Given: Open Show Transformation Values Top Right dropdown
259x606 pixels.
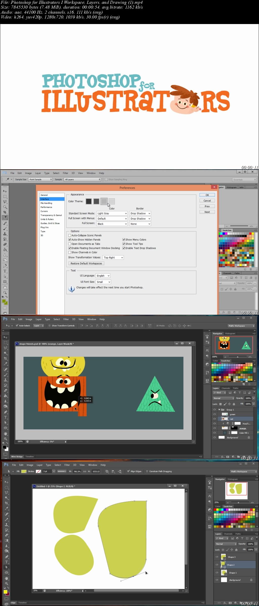Looking at the screenshot, I should [x=113, y=258].
